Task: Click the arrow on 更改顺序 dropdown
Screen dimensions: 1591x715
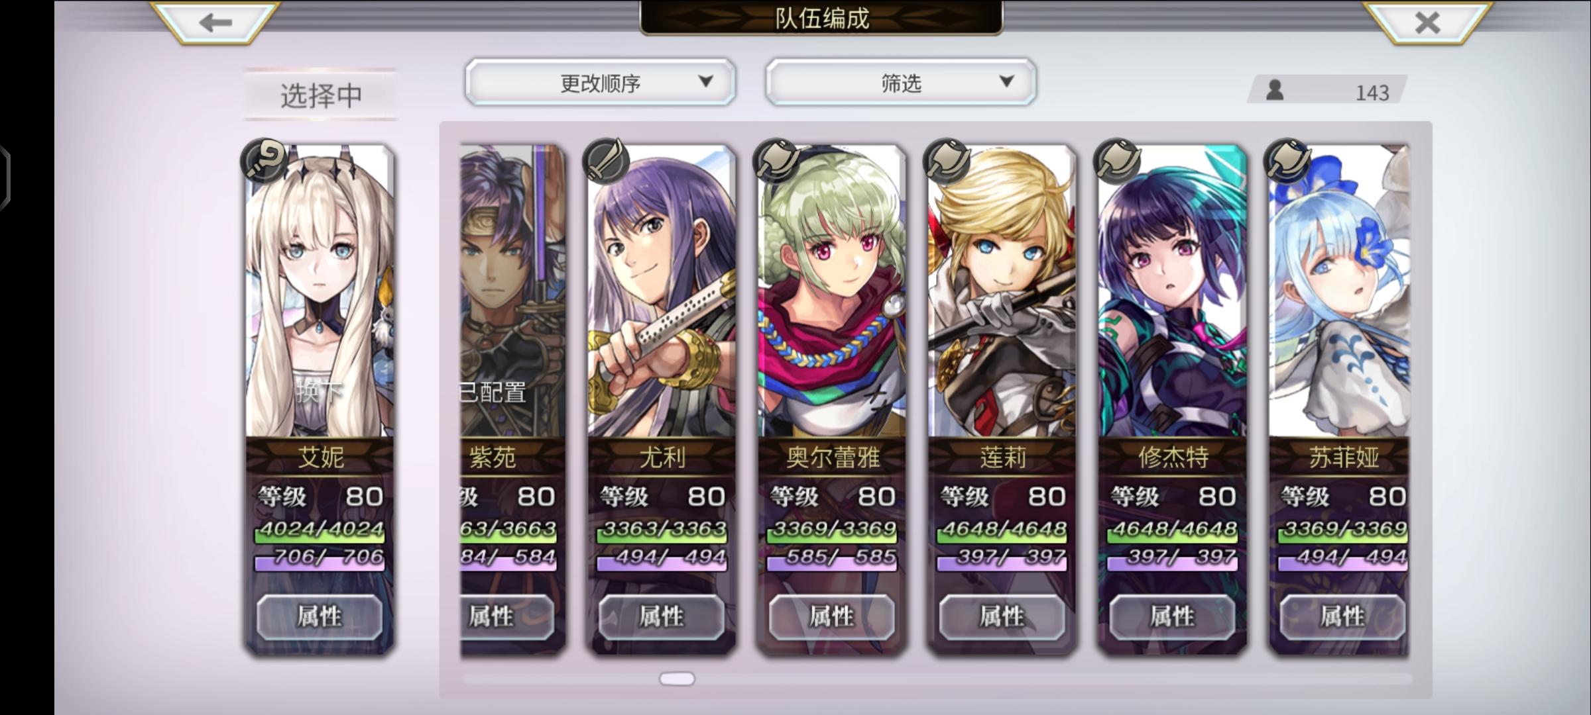Action: pyautogui.click(x=706, y=81)
